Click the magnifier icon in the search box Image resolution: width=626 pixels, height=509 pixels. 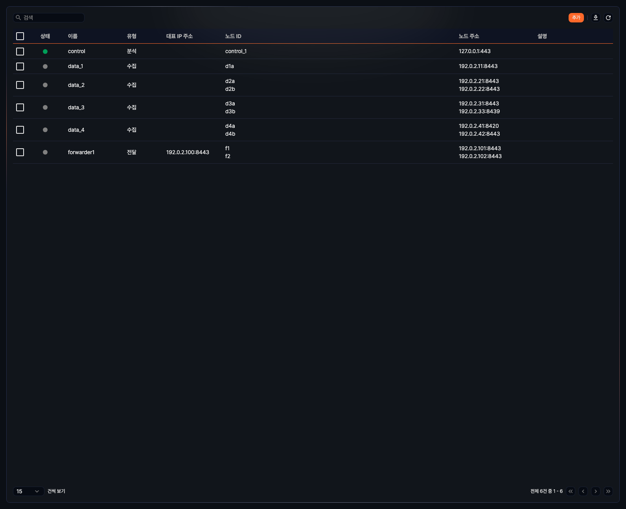click(x=18, y=18)
